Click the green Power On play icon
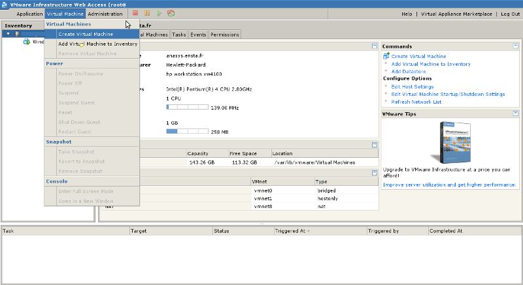Screen dimensions: 523x285 [159, 13]
